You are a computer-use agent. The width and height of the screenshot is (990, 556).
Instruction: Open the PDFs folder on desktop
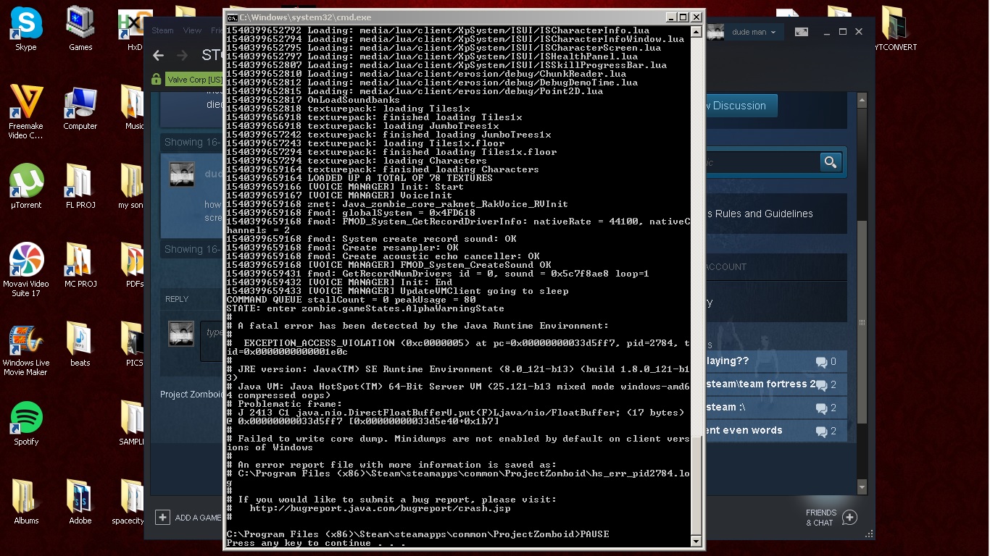(133, 266)
